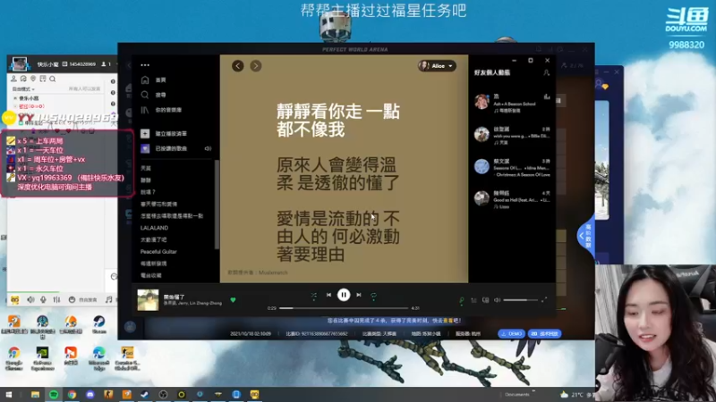Image resolution: width=716 pixels, height=402 pixels.
Task: Click the YY window user avatar
Action: (20, 64)
